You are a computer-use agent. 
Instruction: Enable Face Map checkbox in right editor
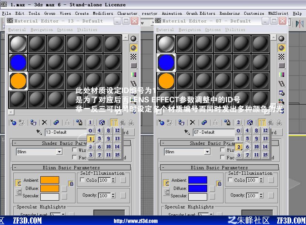tap(222, 157)
